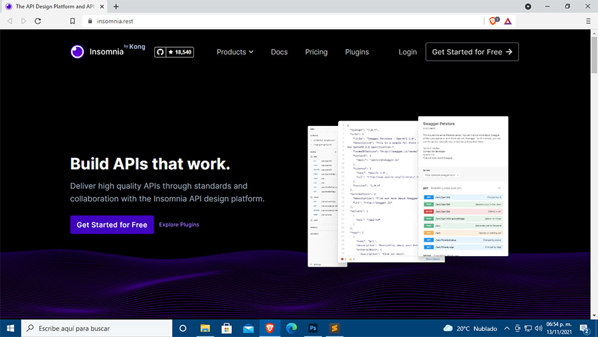The image size is (598, 337).
Task: Open Sublime Text from the taskbar
Action: (x=335, y=328)
